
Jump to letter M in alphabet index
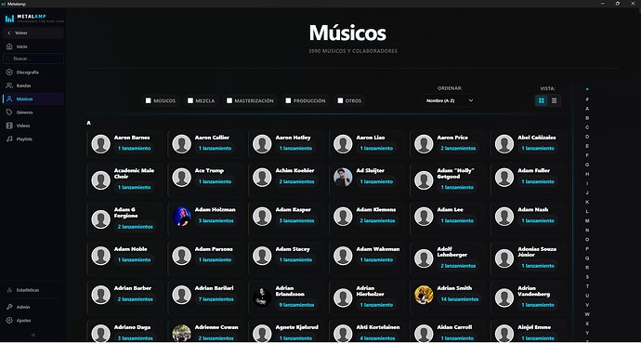pyautogui.click(x=587, y=221)
